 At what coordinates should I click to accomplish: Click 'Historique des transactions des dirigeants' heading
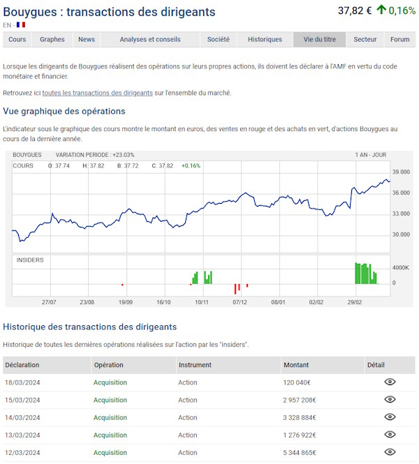pyautogui.click(x=89, y=327)
